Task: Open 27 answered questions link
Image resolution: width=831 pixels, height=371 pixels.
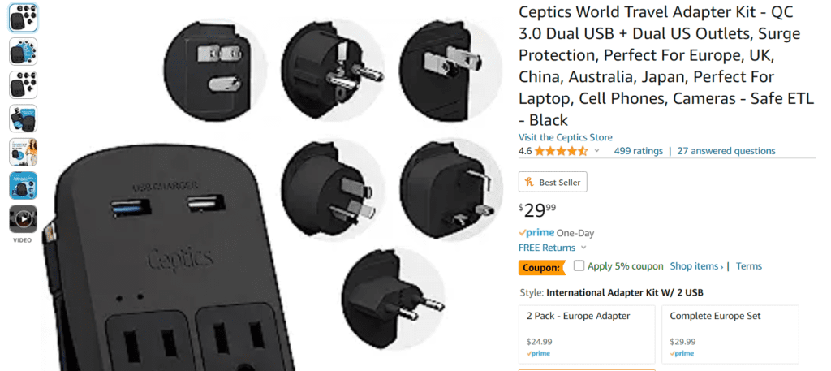Action: [726, 151]
